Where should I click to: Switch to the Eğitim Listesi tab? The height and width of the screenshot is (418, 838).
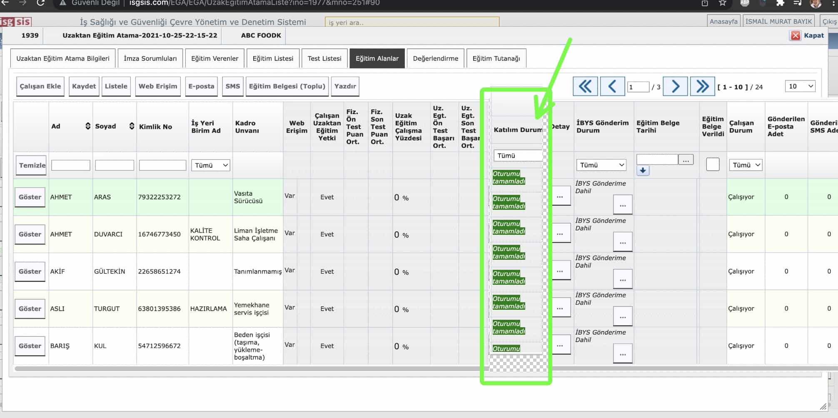click(273, 58)
